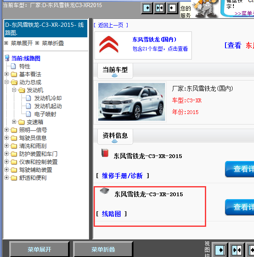Click the red book icon beside 维修手册

pyautogui.click(x=105, y=153)
